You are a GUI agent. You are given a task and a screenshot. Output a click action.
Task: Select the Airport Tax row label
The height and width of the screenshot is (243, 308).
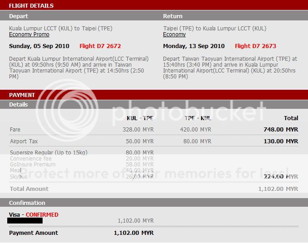(24, 141)
